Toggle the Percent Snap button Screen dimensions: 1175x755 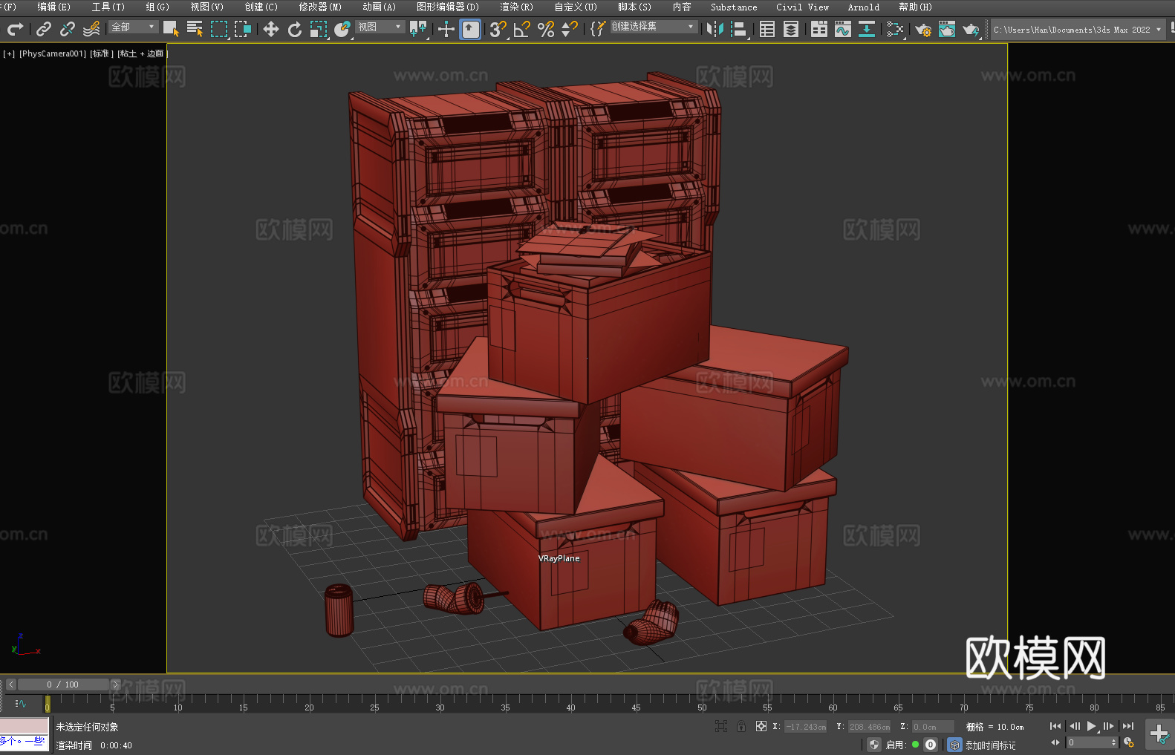tap(546, 29)
